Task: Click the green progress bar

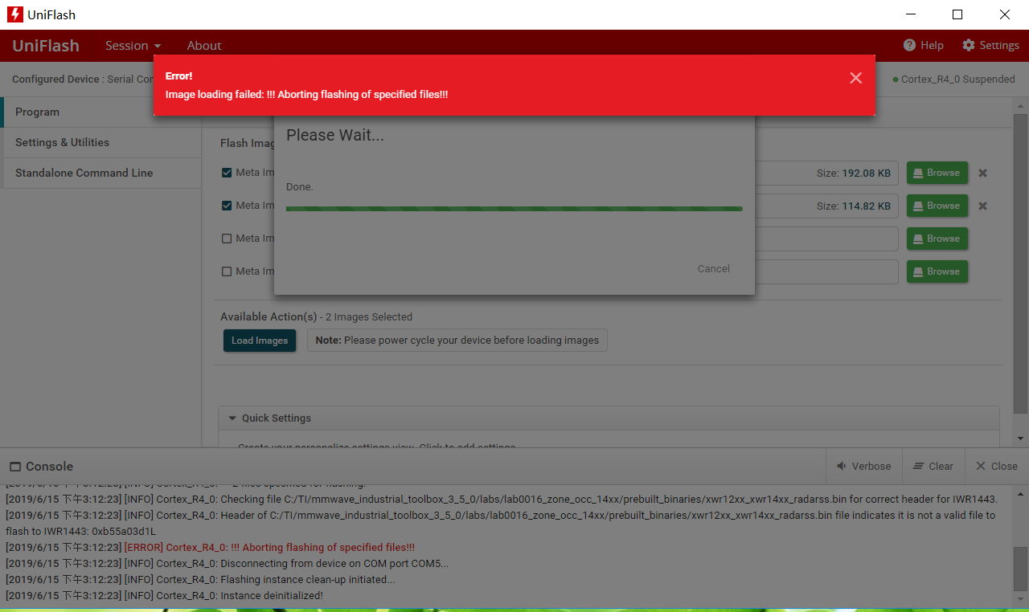Action: (514, 209)
